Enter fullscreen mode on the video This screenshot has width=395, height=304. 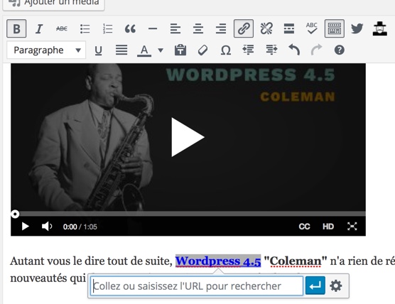click(352, 227)
